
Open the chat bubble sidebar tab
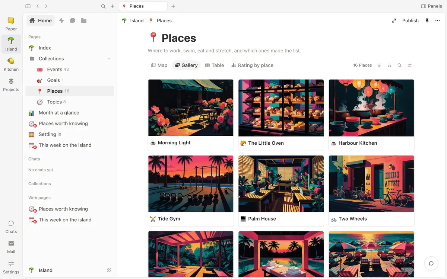tap(73, 21)
